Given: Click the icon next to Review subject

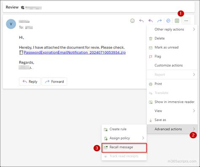Looking at the screenshot, I should [23, 8].
